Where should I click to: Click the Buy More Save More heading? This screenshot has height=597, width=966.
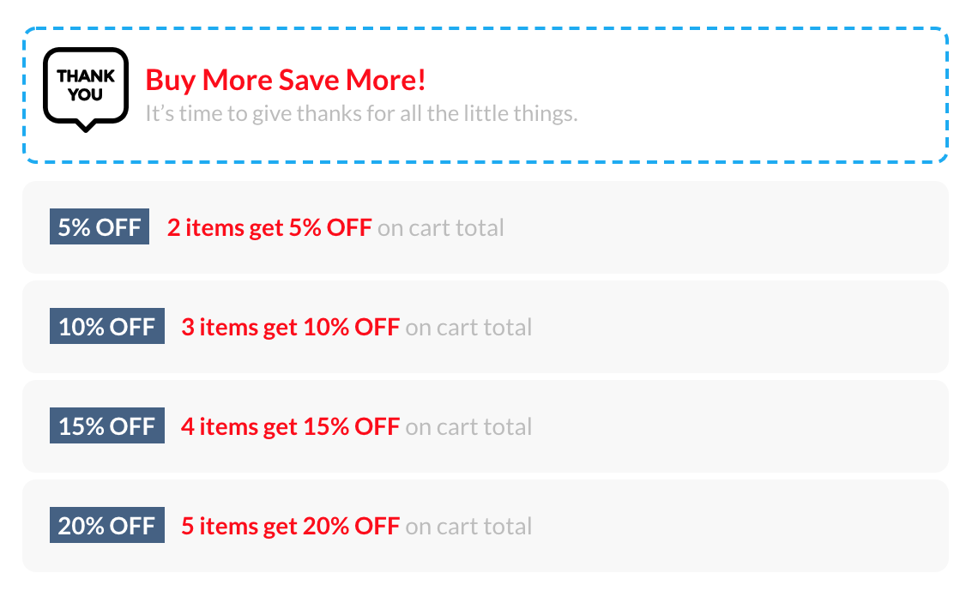[x=285, y=81]
